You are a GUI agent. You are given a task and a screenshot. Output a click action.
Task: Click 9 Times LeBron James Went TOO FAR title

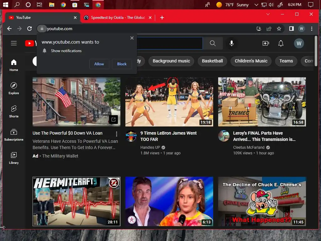click(x=168, y=136)
